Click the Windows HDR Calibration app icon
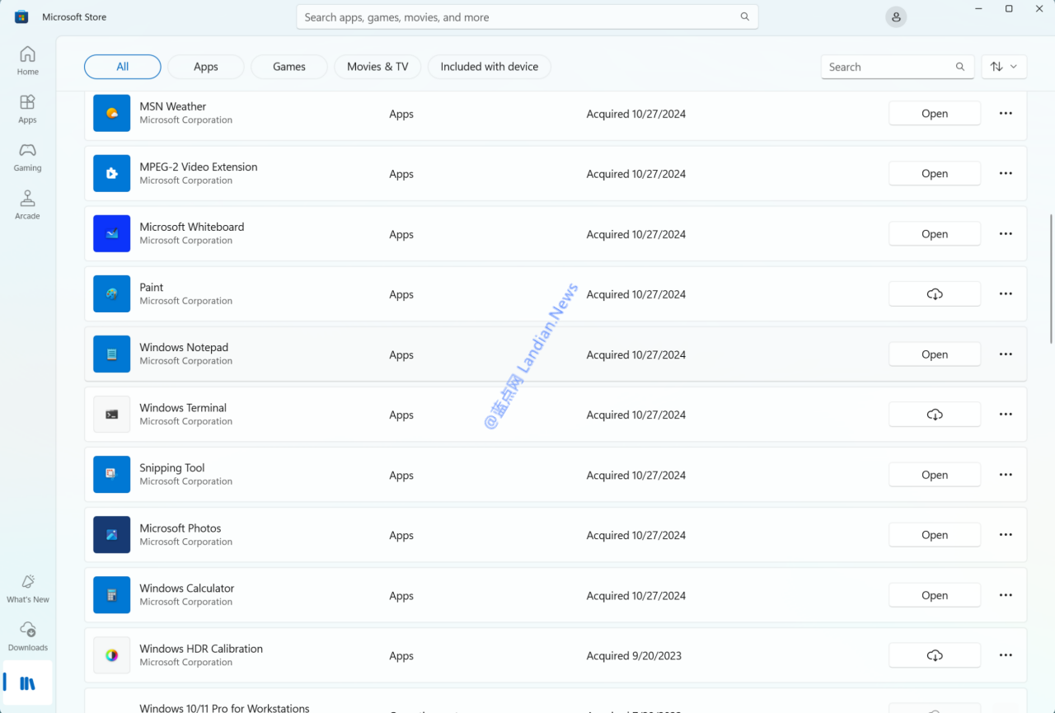 click(111, 654)
